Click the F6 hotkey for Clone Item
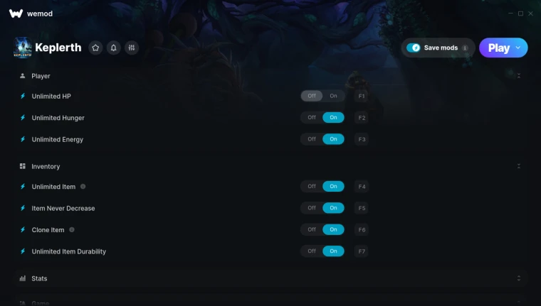This screenshot has height=306, width=541. pos(362,229)
